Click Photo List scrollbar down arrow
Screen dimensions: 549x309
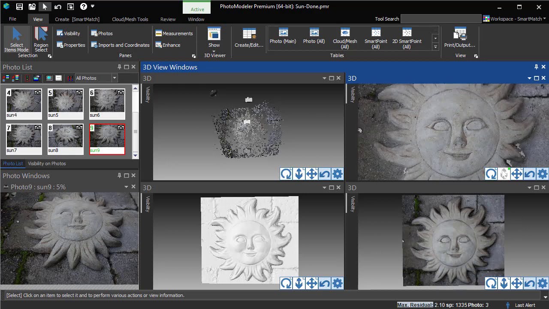tap(136, 155)
